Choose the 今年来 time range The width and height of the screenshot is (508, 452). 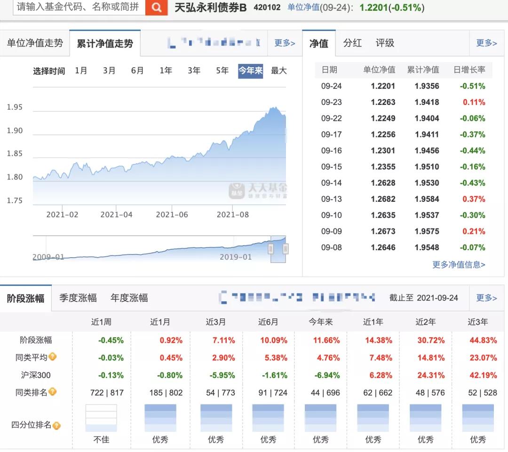[250, 71]
